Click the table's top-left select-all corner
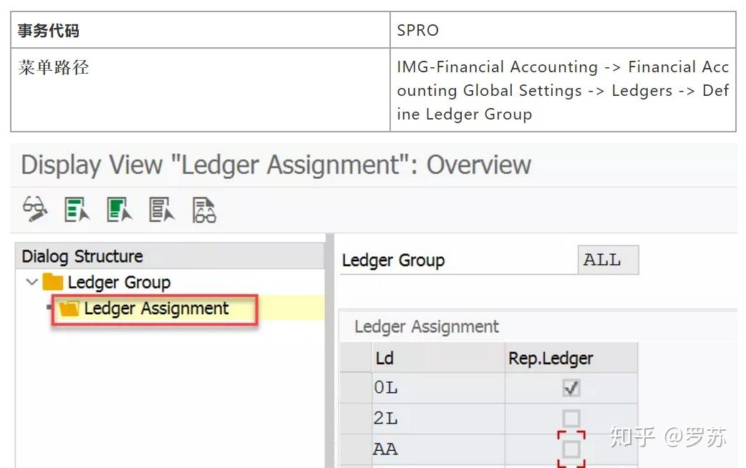The width and height of the screenshot is (746, 468). [355, 358]
